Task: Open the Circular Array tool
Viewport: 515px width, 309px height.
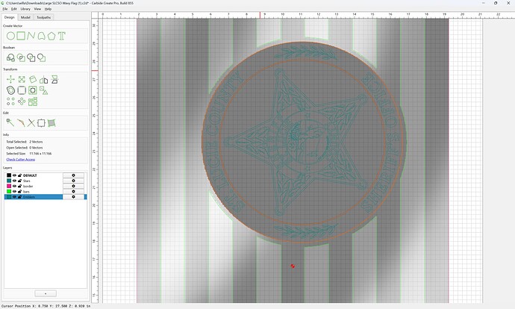Action: 22,102
